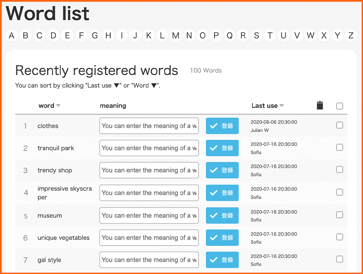This screenshot has width=363, height=274.
Task: Focus the meaning field for clothes
Action: [149, 126]
